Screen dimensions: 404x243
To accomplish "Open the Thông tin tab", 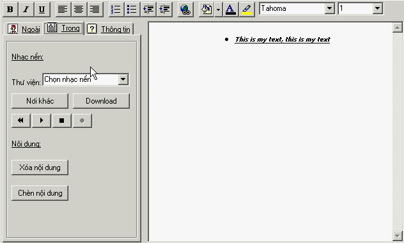I will click(x=109, y=29).
